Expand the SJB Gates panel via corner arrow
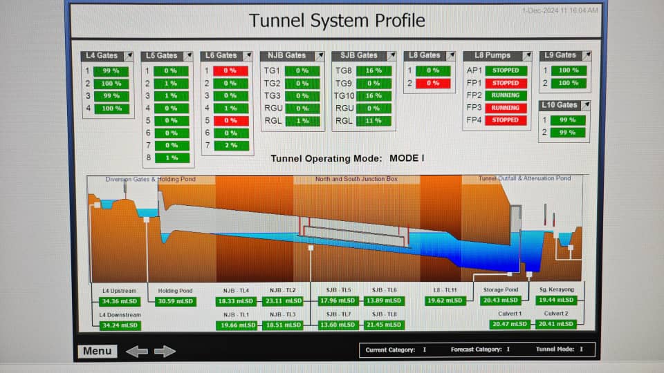 tap(391, 55)
